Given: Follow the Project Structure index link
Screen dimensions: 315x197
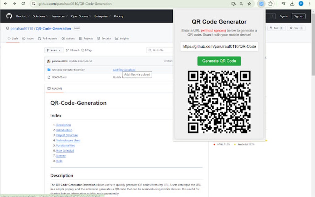Looking at the screenshot, I should [67, 135].
